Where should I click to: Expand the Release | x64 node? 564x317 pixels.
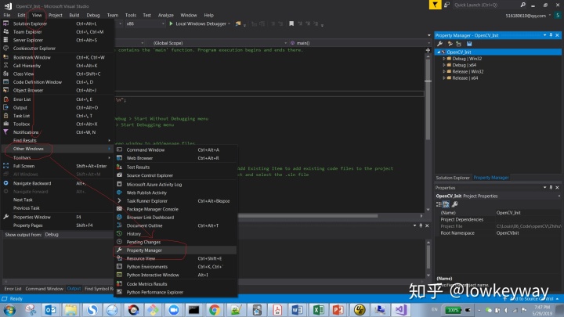pyautogui.click(x=444, y=77)
